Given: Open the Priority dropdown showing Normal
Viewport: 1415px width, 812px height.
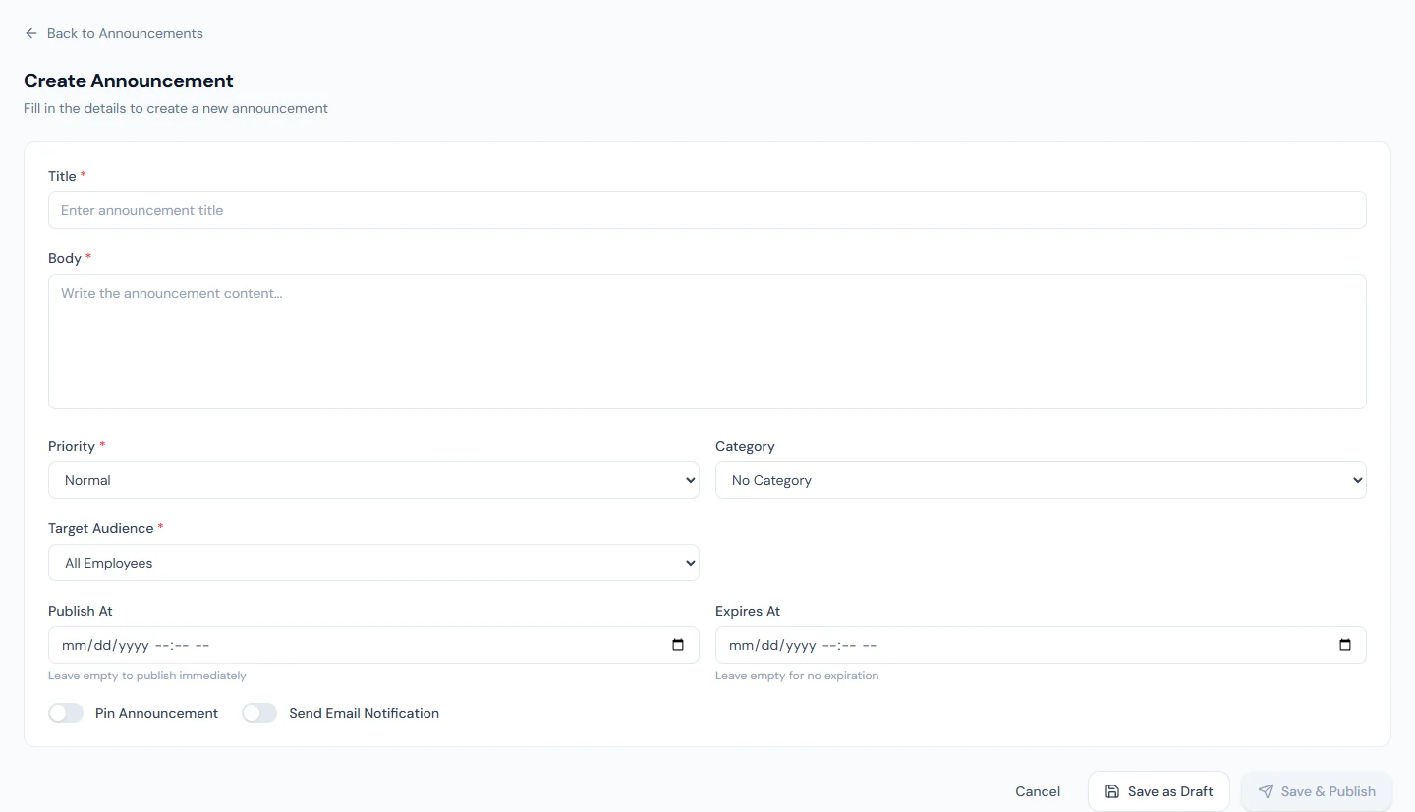Looking at the screenshot, I should [x=373, y=480].
